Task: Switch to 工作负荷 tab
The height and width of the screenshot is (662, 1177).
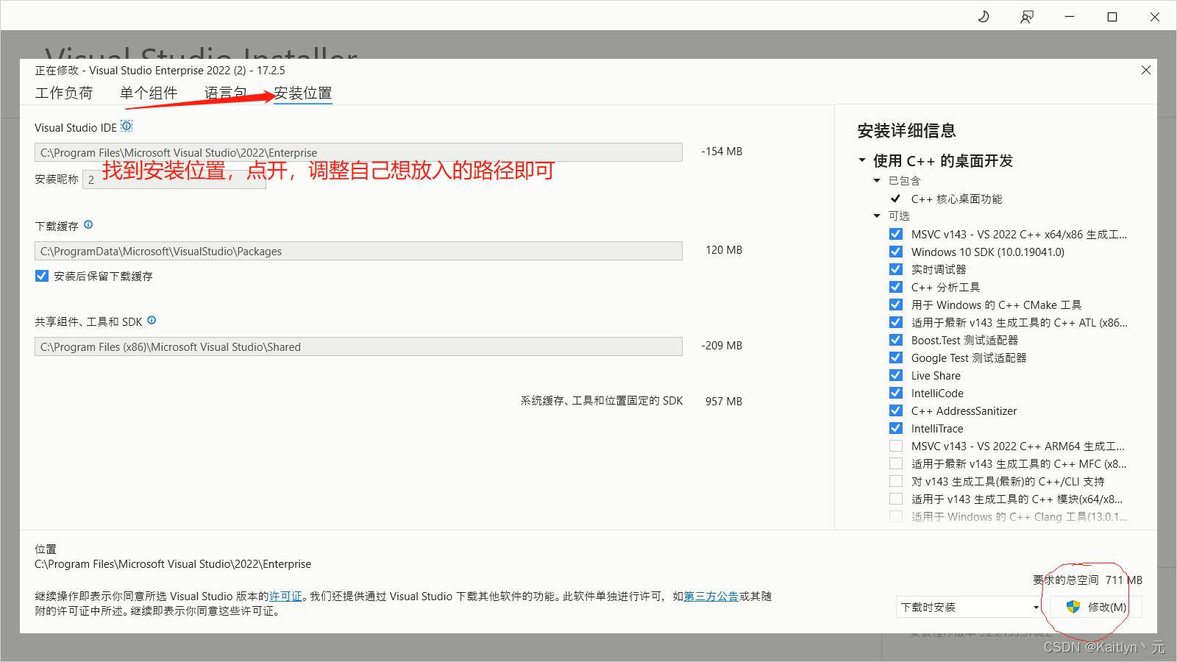Action: click(x=64, y=93)
